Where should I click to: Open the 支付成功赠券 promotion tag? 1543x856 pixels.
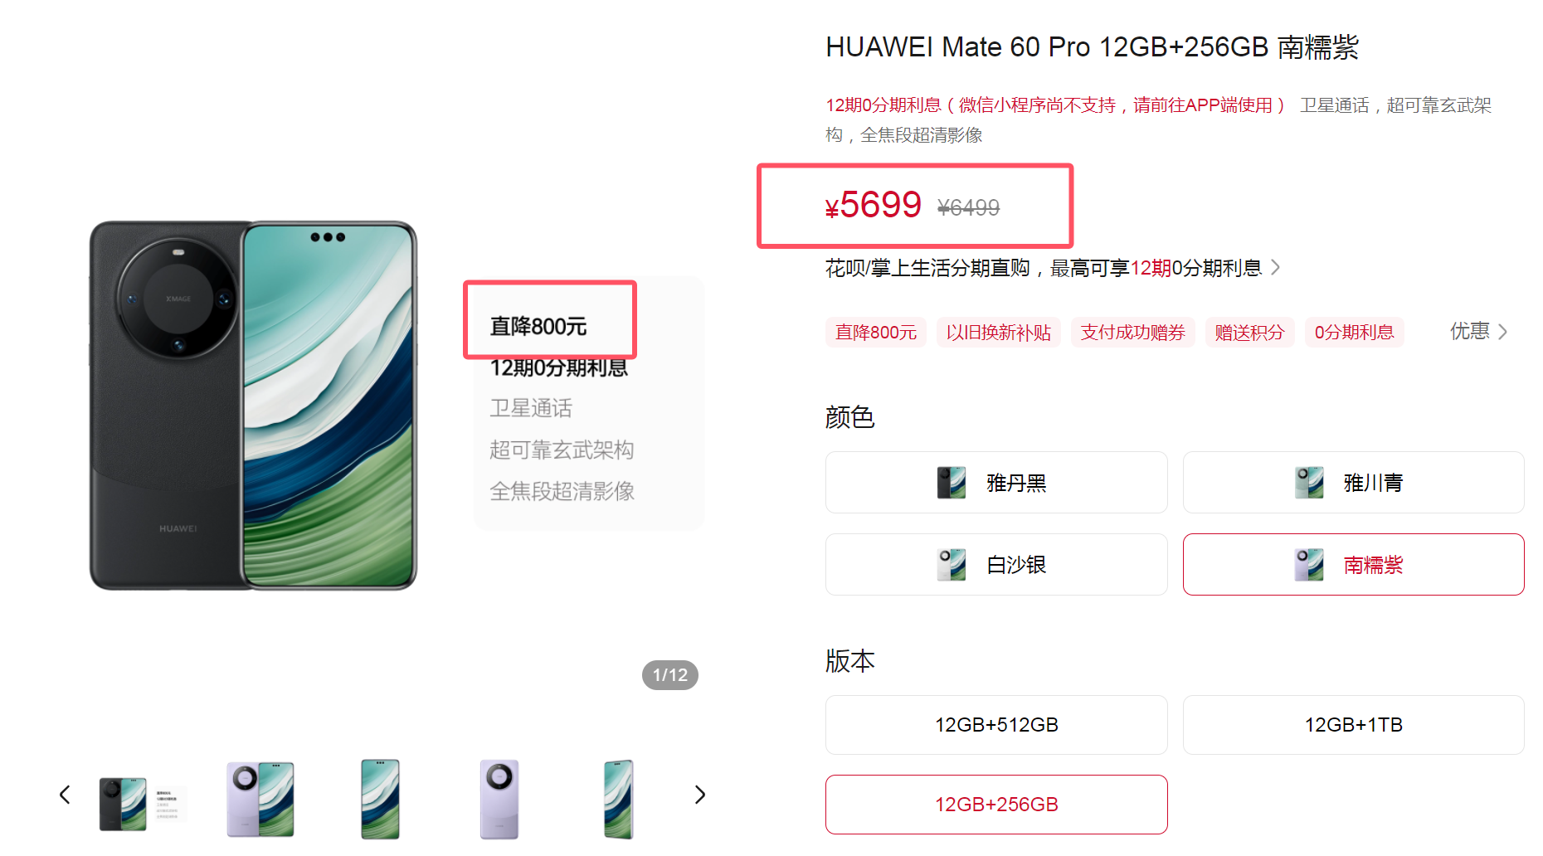(x=1133, y=332)
